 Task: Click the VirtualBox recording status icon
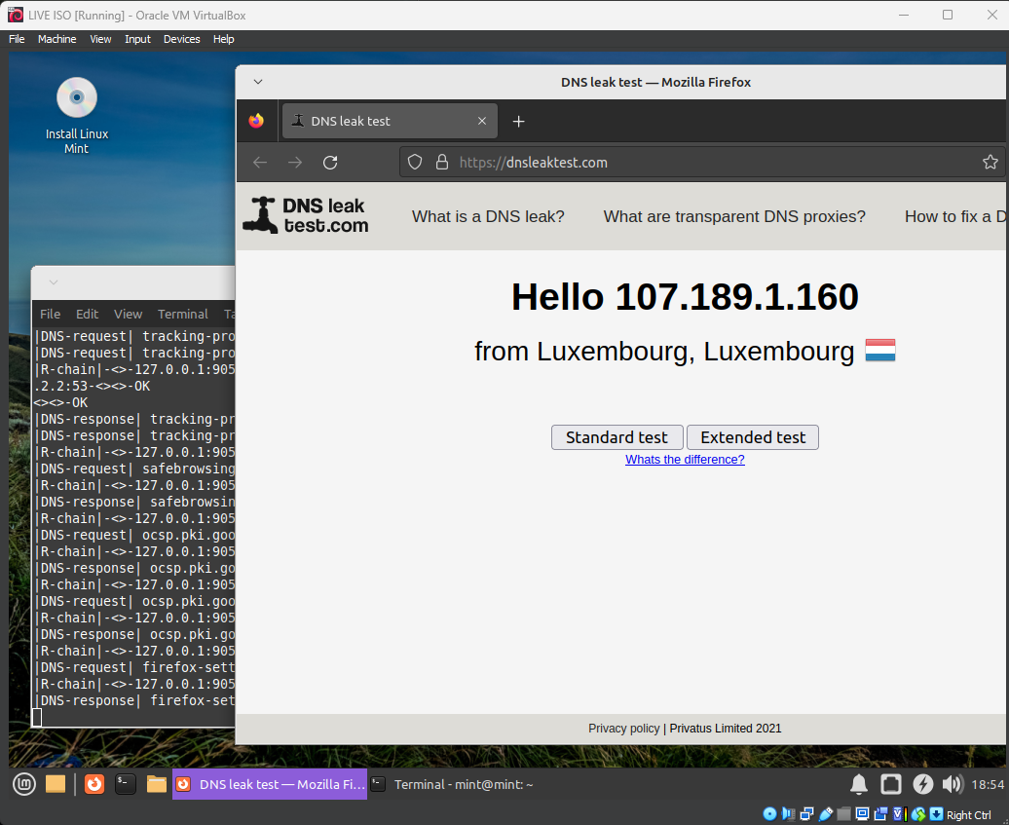[881, 814]
